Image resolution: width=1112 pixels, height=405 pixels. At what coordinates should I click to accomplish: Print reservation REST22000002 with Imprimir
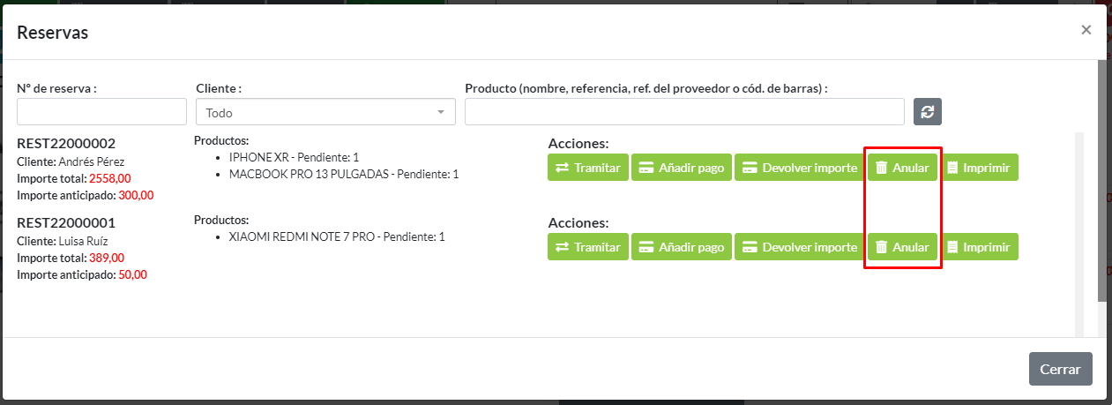[x=979, y=168]
